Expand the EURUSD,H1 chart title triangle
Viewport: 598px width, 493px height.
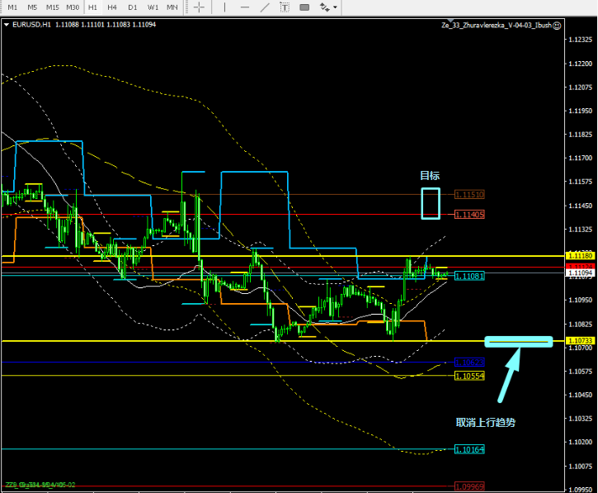pos(7,25)
